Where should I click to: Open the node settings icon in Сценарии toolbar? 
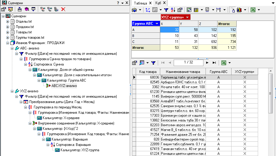pos(4,9)
